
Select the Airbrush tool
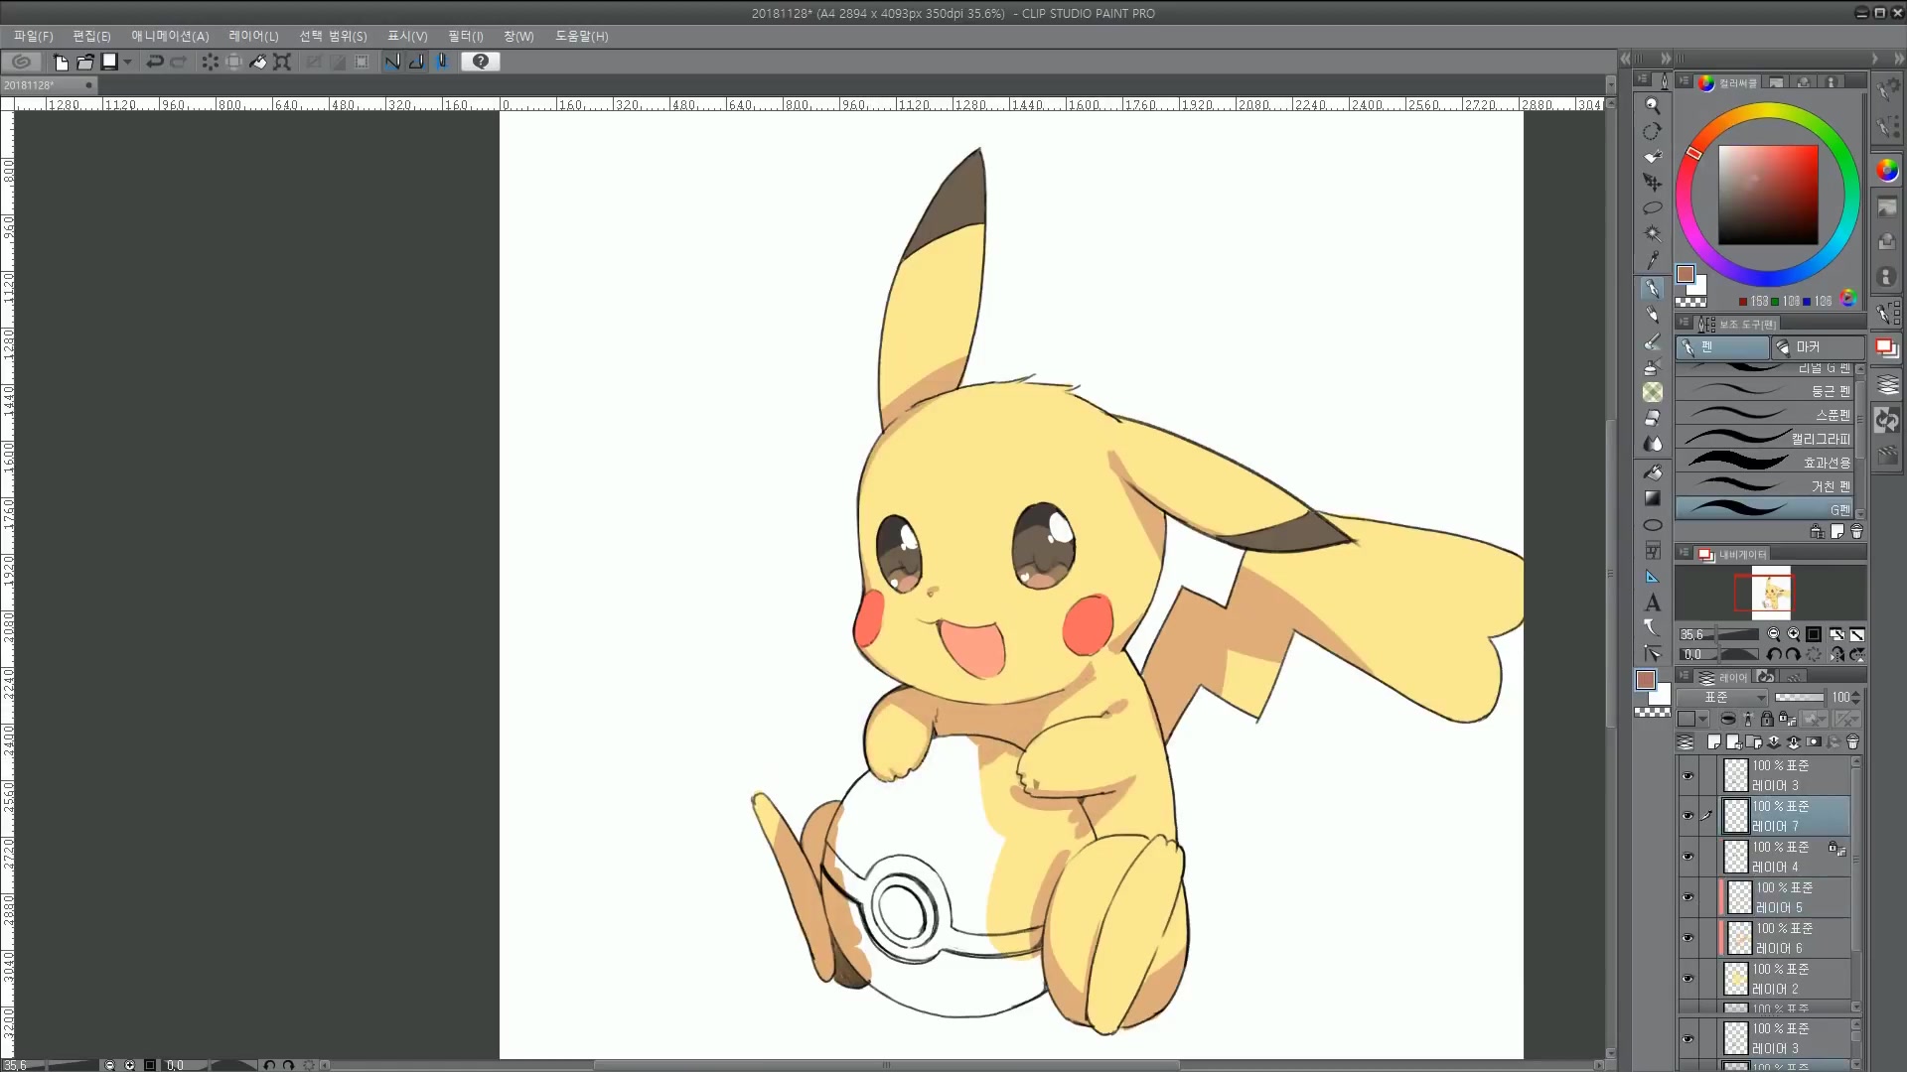point(1652,367)
